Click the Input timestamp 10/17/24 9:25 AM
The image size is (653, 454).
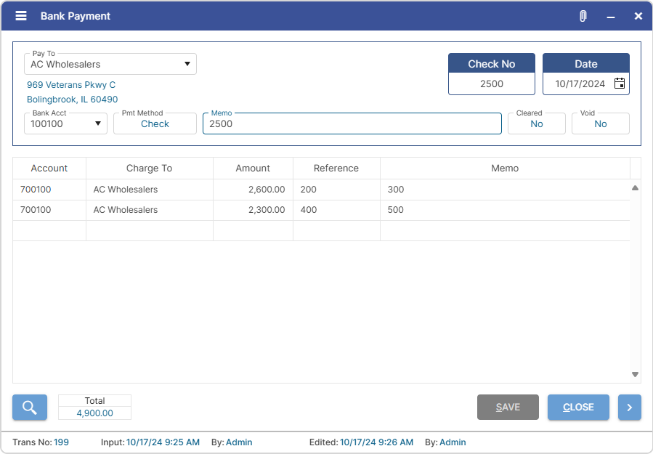(163, 442)
